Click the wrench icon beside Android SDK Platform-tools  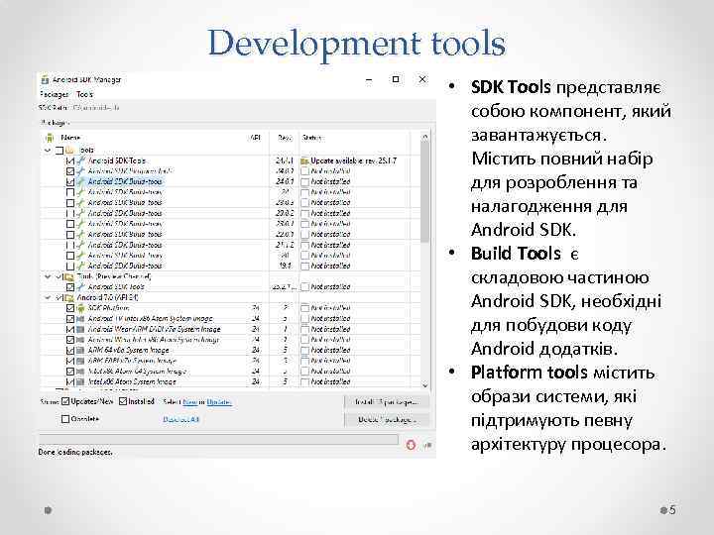click(81, 171)
